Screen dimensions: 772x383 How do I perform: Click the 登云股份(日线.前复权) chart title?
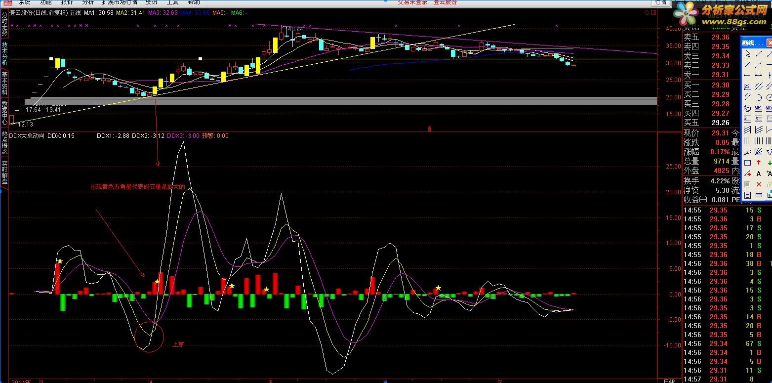pos(39,13)
